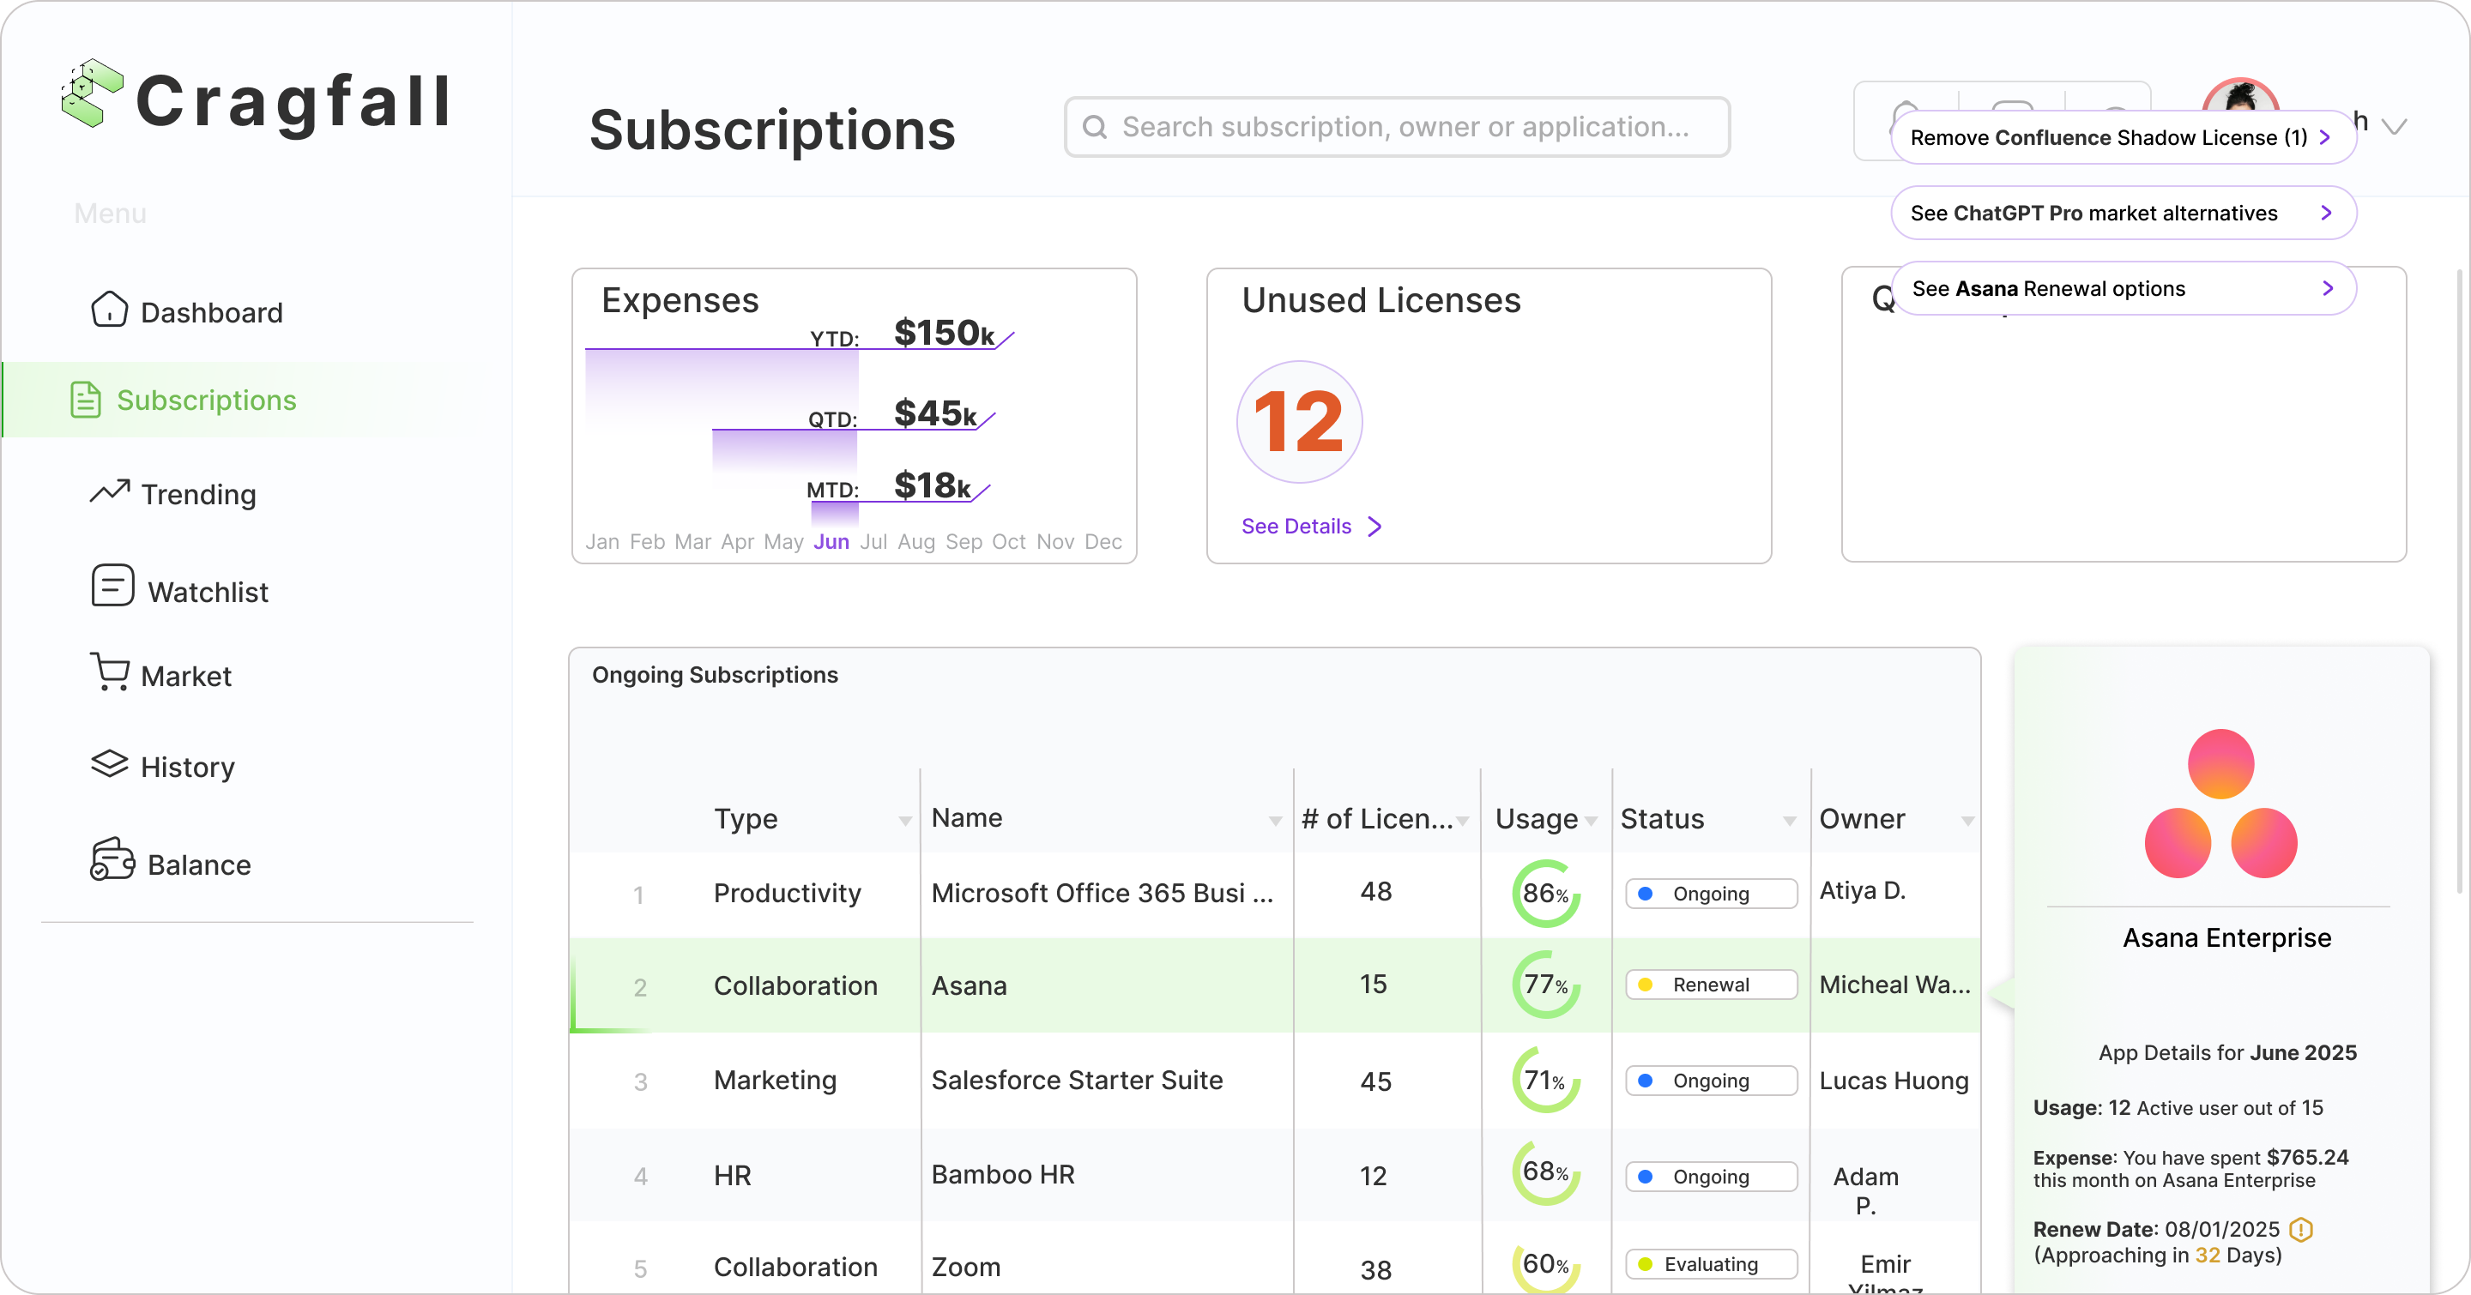Click the Subscriptions document icon
This screenshot has width=2471, height=1295.
tap(86, 400)
